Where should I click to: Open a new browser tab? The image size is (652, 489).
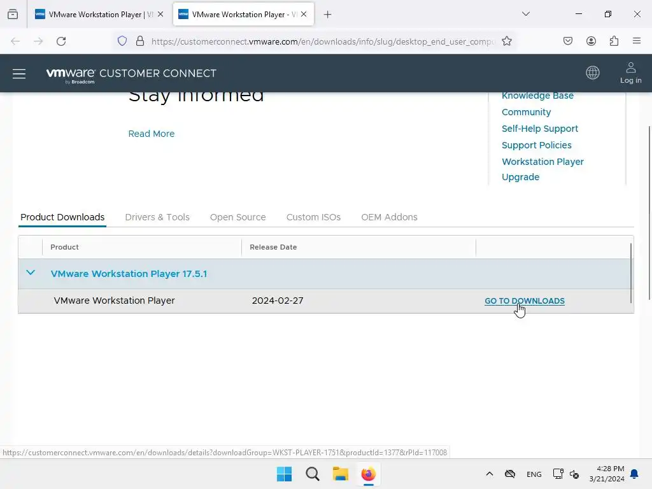point(328,15)
